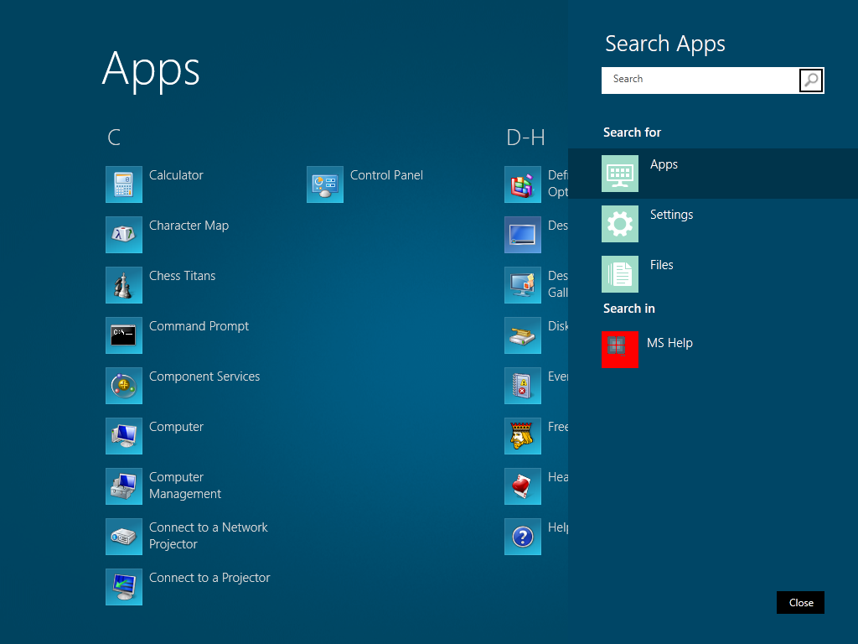Open Connect to a Projector icon
The height and width of the screenshot is (644, 858).
(124, 588)
